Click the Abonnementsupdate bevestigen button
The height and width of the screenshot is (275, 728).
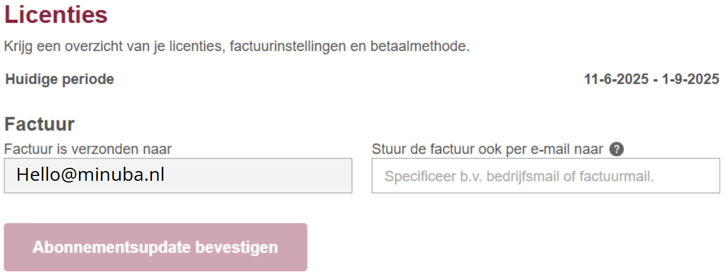click(155, 247)
